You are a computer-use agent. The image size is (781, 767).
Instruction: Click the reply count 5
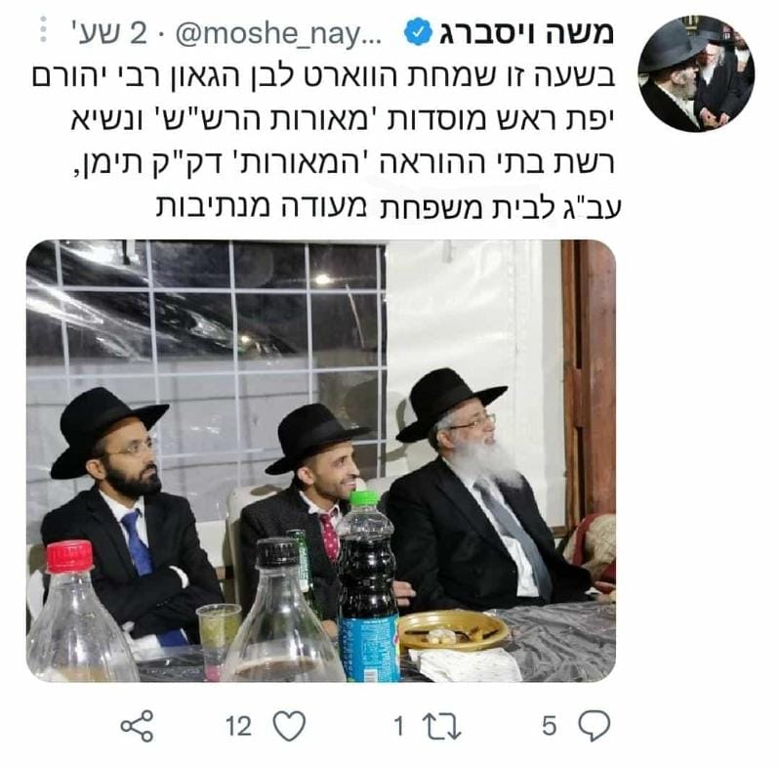549,726
